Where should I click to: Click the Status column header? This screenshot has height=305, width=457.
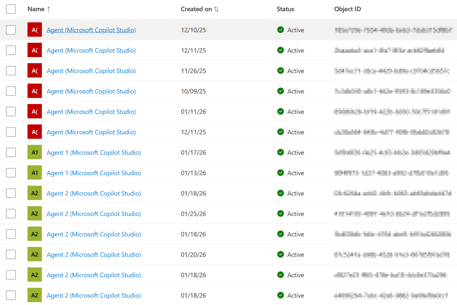click(285, 9)
